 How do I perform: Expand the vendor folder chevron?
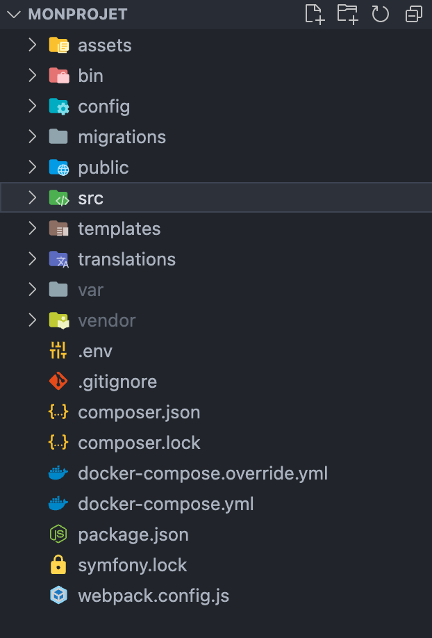pyautogui.click(x=32, y=320)
